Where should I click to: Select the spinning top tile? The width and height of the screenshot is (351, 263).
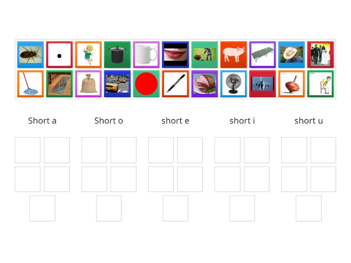(x=291, y=84)
